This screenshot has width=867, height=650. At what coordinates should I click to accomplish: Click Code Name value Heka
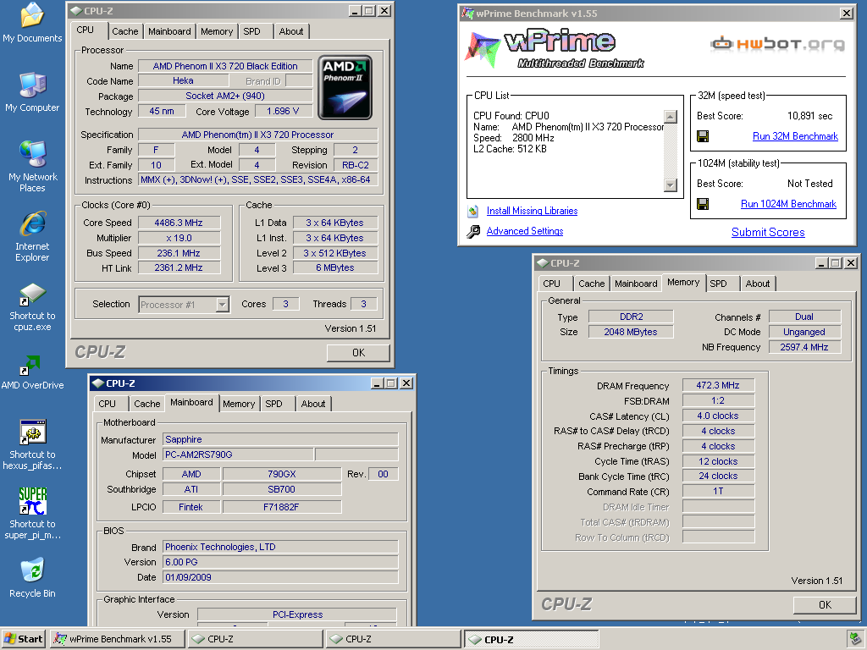coord(183,80)
